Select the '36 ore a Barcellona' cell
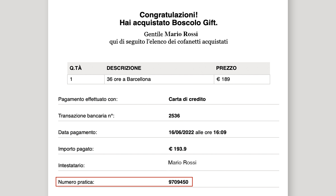The width and height of the screenshot is (336, 196). click(159, 79)
